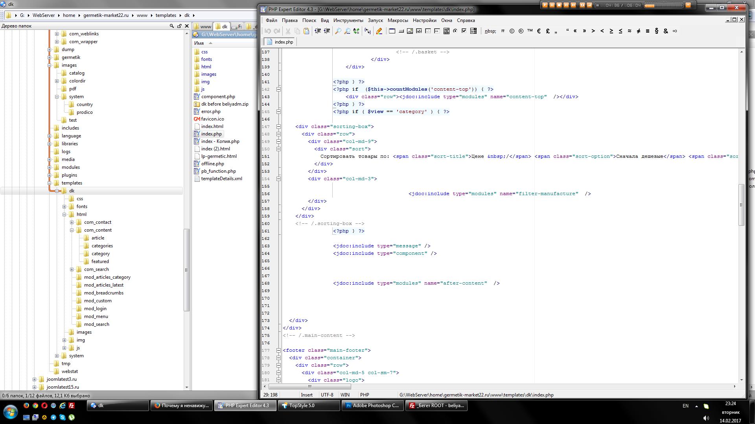Expand the joomlatest3.ru folder node

35,379
